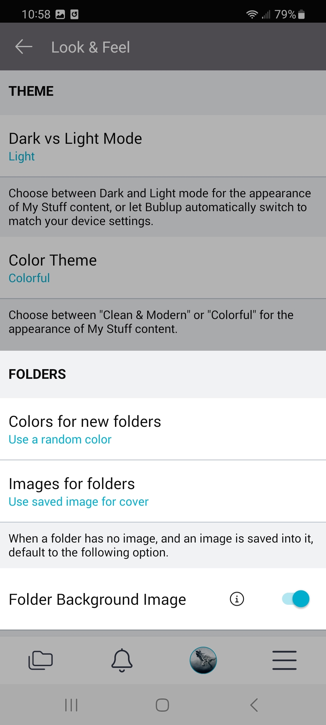Select Use saved image for cover
The image size is (326, 725).
[x=78, y=501]
